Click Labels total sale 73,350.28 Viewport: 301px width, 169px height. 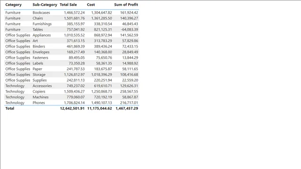tap(77, 63)
